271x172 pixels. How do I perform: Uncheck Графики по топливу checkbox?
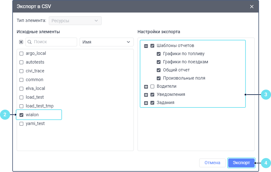click(159, 54)
